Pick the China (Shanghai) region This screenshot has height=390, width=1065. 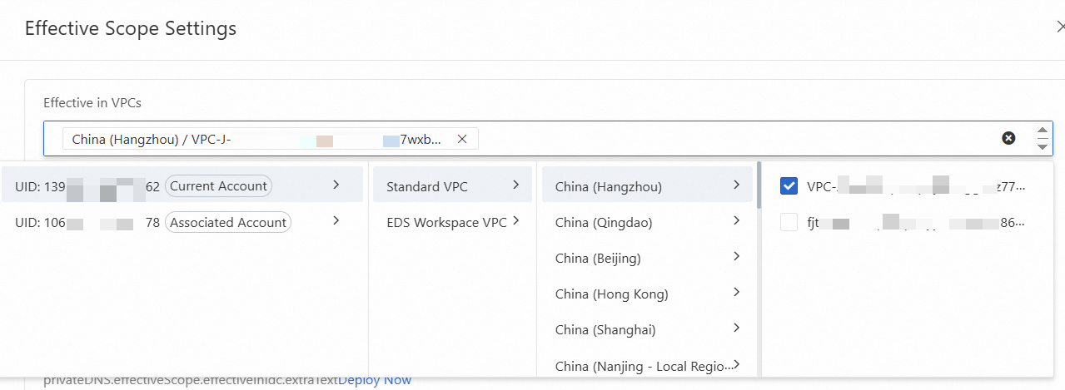[x=605, y=330]
